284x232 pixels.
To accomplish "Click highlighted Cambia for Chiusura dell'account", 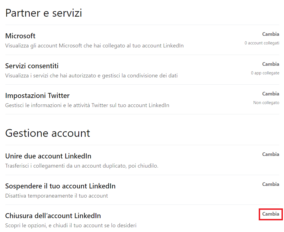I will 270,214.
